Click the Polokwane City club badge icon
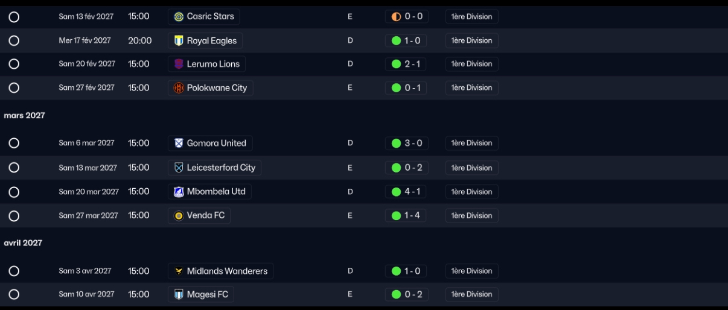 click(x=179, y=88)
